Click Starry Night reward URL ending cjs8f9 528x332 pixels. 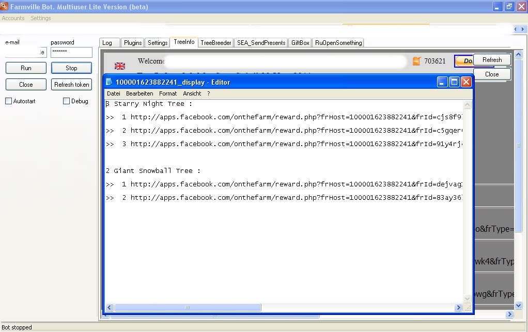pos(297,117)
